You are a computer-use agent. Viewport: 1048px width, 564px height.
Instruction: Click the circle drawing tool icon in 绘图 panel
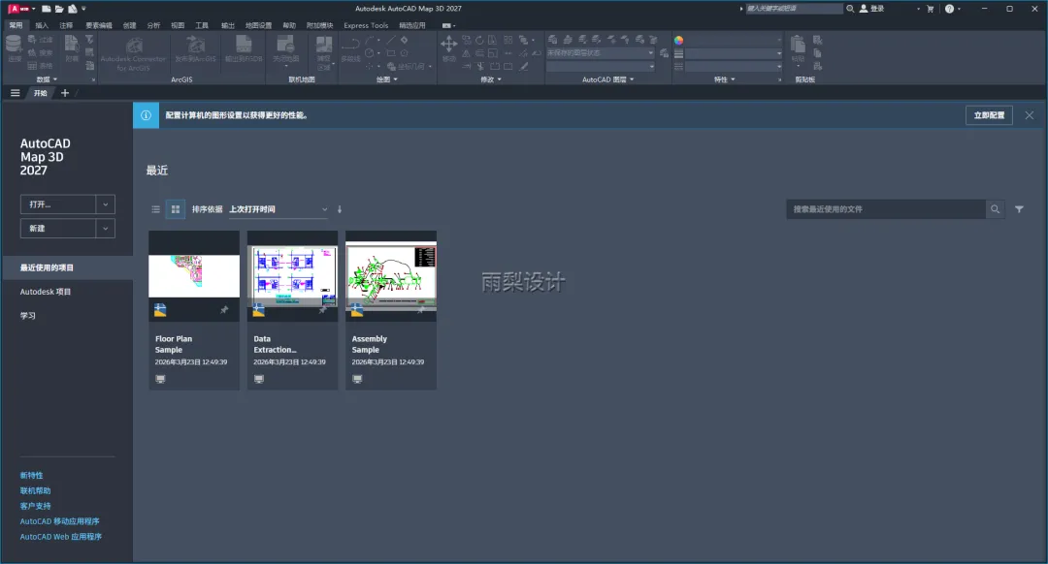click(x=370, y=52)
